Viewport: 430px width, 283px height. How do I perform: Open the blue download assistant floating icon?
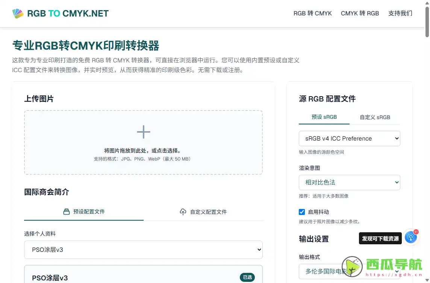[411, 237]
